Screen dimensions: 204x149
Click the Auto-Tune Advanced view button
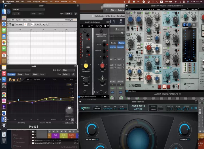pos(97,109)
